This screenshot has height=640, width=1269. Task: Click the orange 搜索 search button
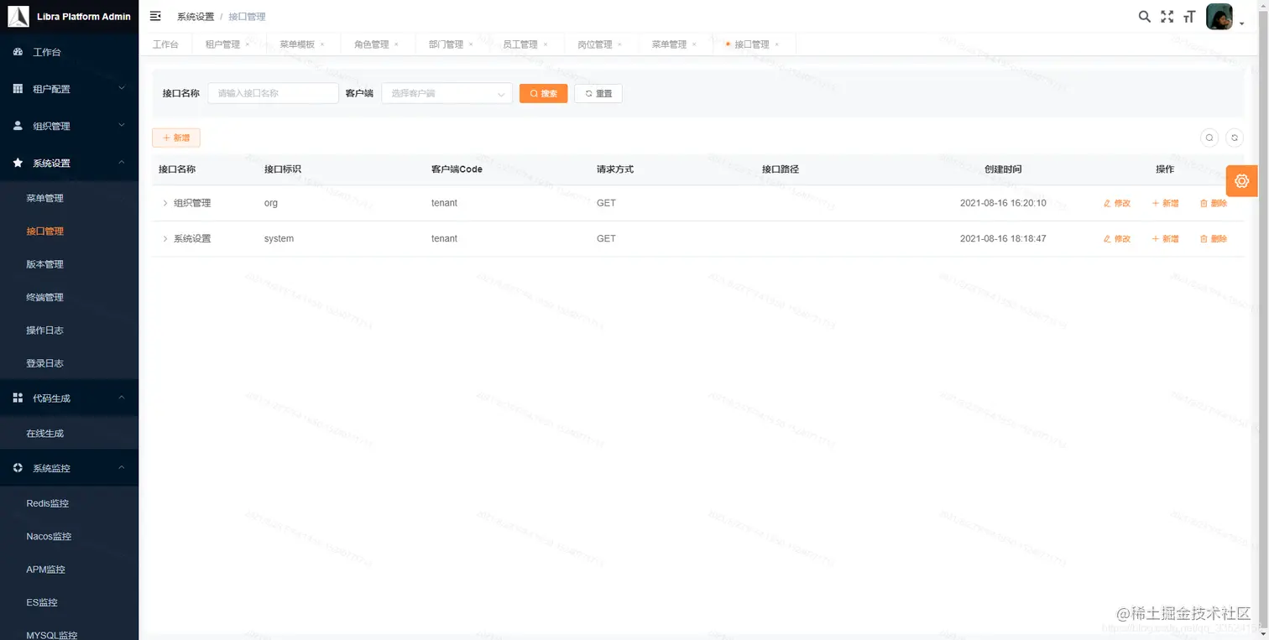click(543, 93)
